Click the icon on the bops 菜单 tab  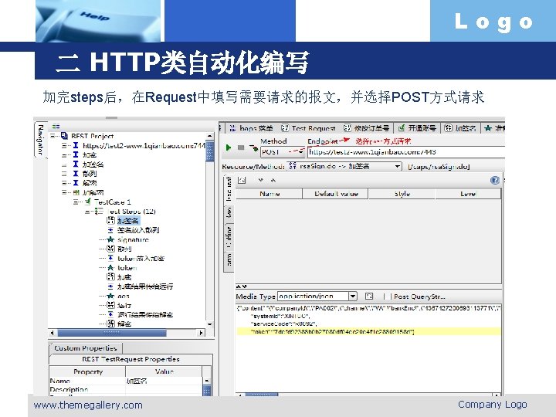232,128
